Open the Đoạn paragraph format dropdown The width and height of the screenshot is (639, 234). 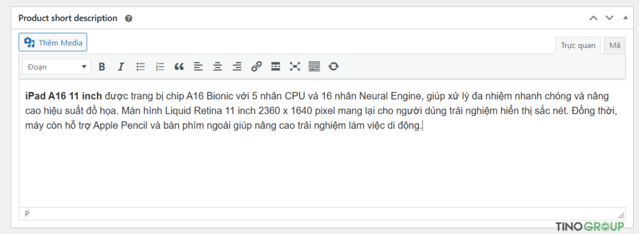pyautogui.click(x=56, y=67)
